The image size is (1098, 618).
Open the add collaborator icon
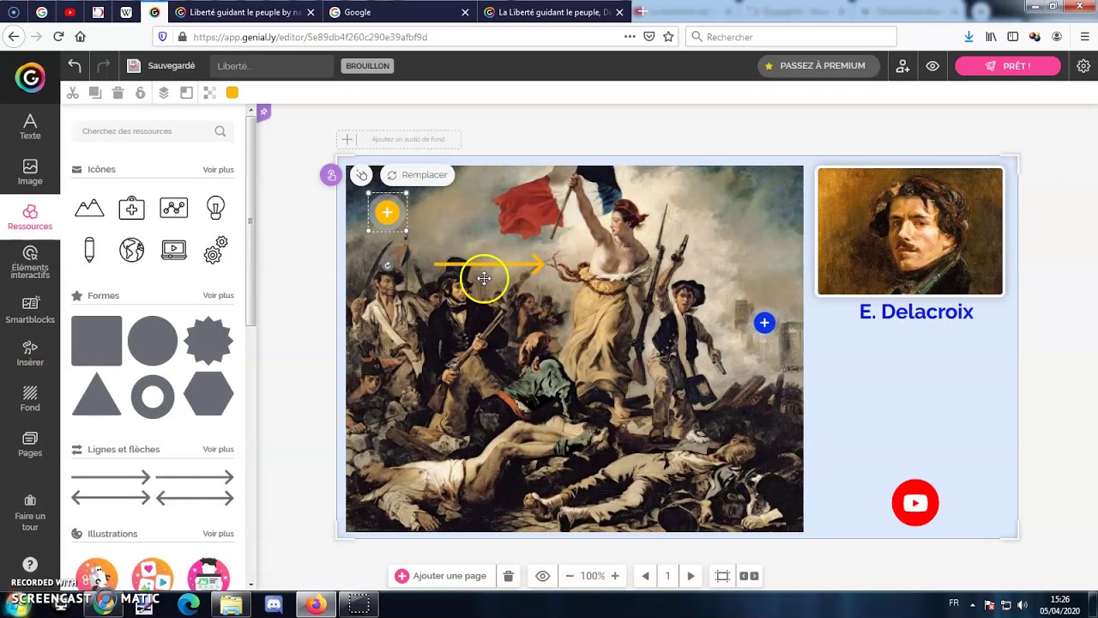point(902,66)
